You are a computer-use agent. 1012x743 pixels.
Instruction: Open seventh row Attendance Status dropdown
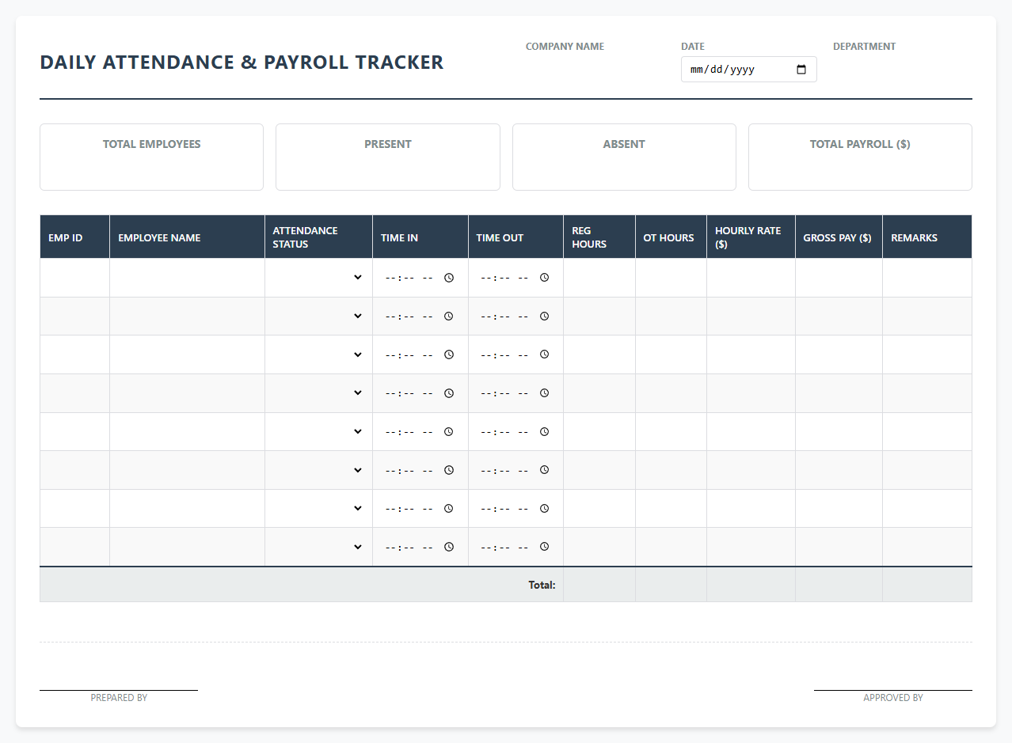coord(318,508)
